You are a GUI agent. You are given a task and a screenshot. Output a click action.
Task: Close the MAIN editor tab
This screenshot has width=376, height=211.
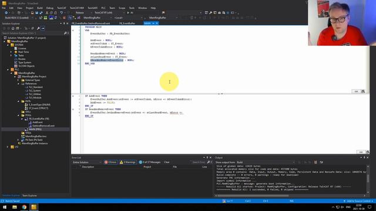pyautogui.click(x=157, y=23)
